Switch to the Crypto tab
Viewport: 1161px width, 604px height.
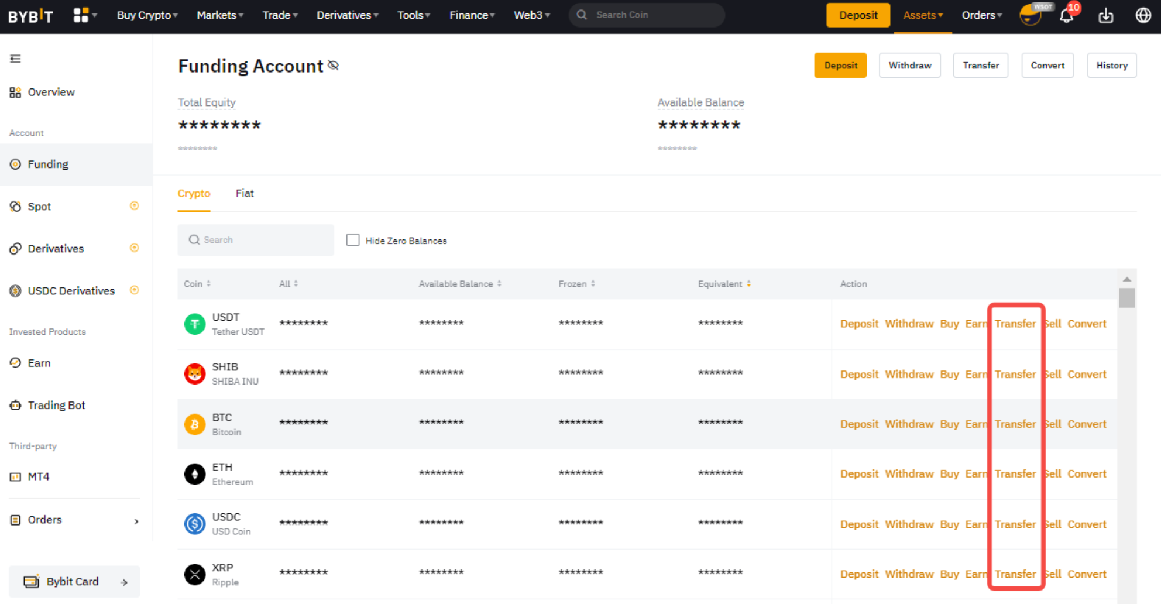(x=194, y=194)
